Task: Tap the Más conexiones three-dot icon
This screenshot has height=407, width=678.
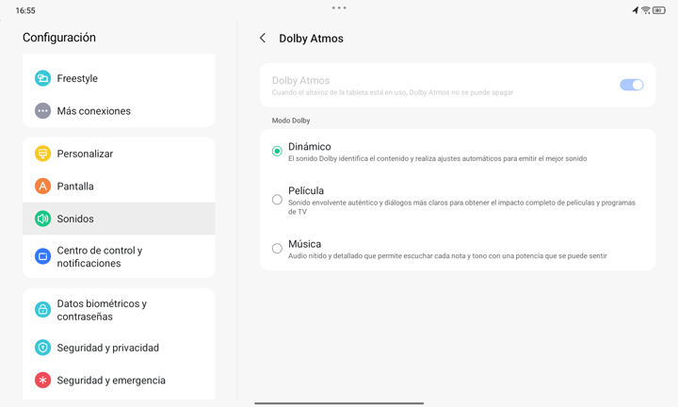Action: click(x=42, y=111)
